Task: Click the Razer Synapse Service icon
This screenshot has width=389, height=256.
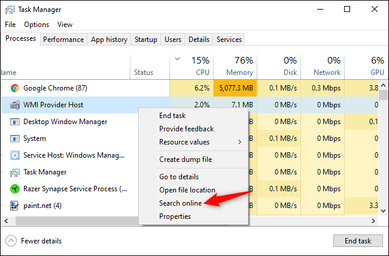Action: [x=15, y=189]
